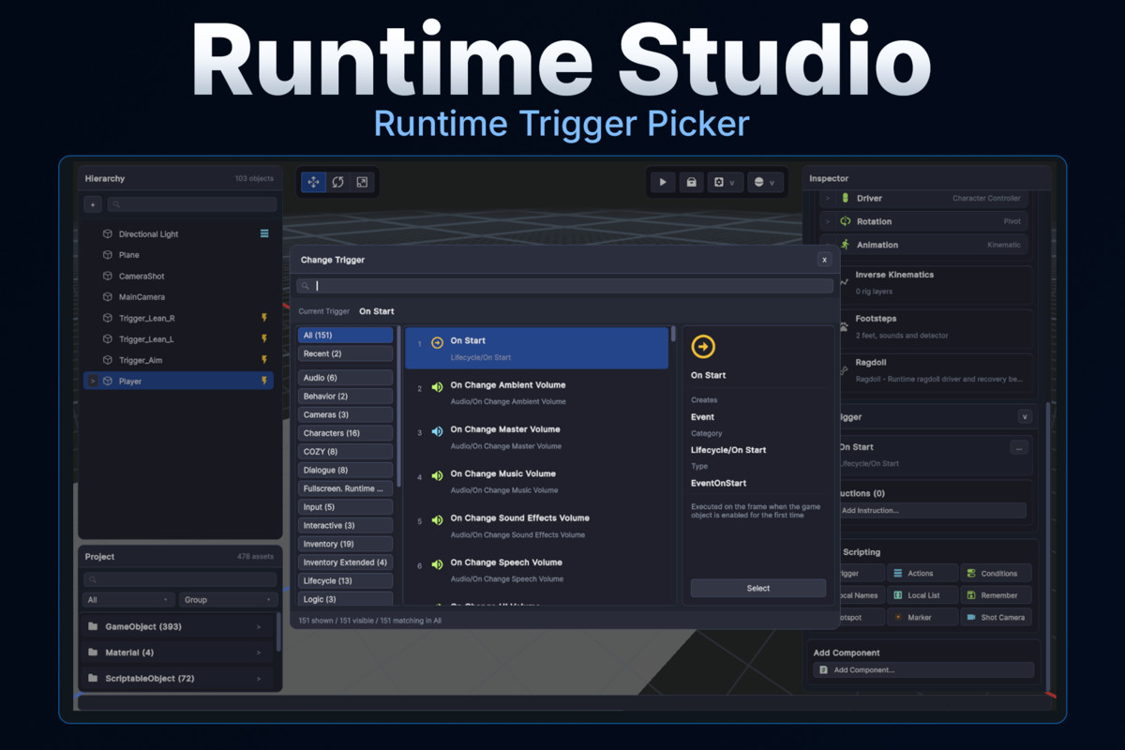Screen dimensions: 1125x750
Task: Collapse the Trigger section with chevron
Action: pos(1025,416)
